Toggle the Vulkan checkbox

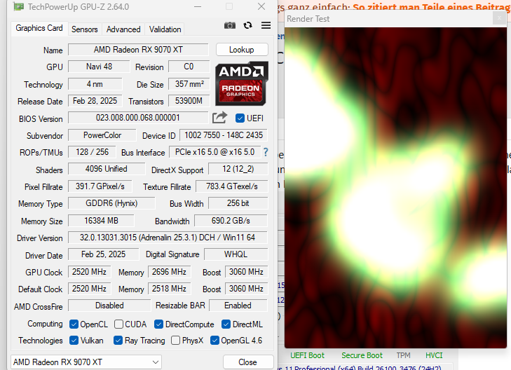74,341
